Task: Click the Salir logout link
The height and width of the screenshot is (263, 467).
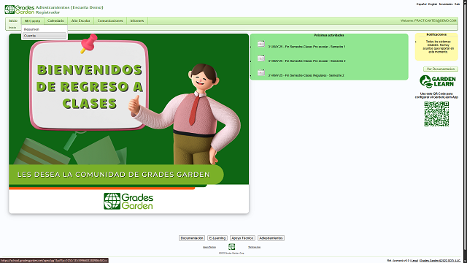Action: (458, 4)
